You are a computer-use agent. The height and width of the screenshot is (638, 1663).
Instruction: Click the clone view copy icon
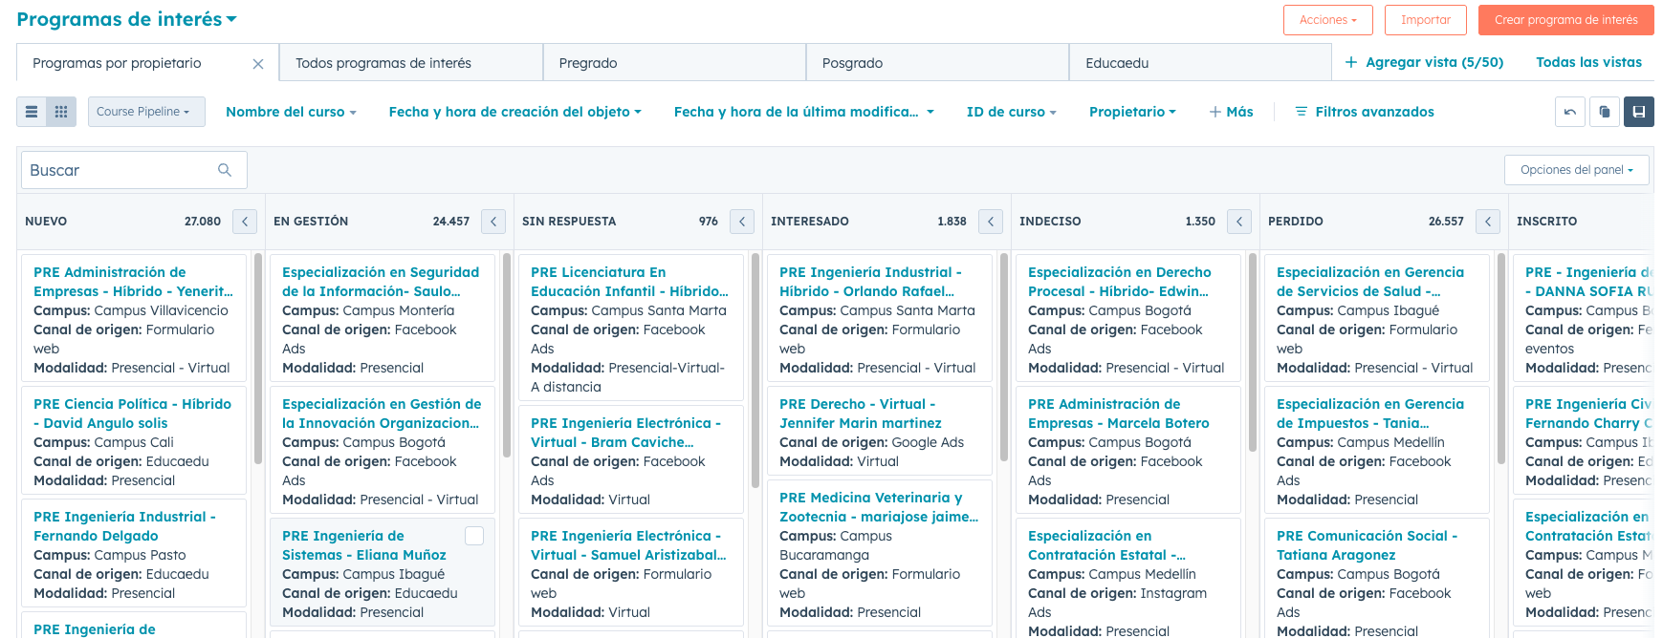point(1605,112)
